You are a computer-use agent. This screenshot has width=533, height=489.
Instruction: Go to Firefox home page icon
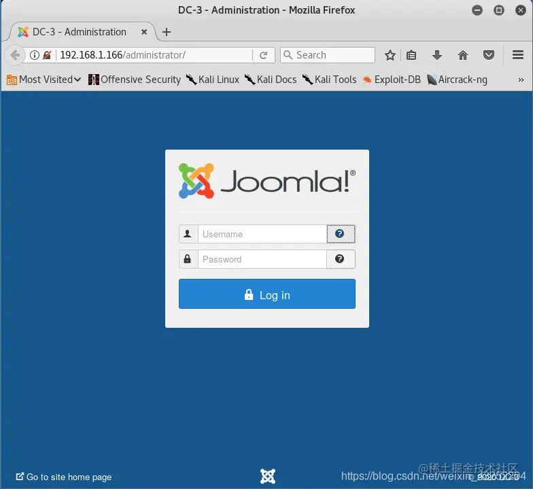462,55
